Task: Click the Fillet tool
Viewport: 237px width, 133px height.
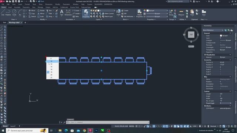Action: (x=49, y=14)
